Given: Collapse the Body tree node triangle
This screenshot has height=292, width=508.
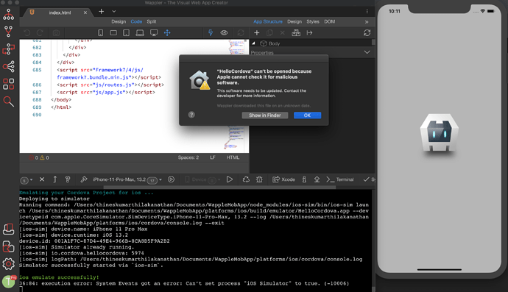Looking at the screenshot, I should click(254, 43).
